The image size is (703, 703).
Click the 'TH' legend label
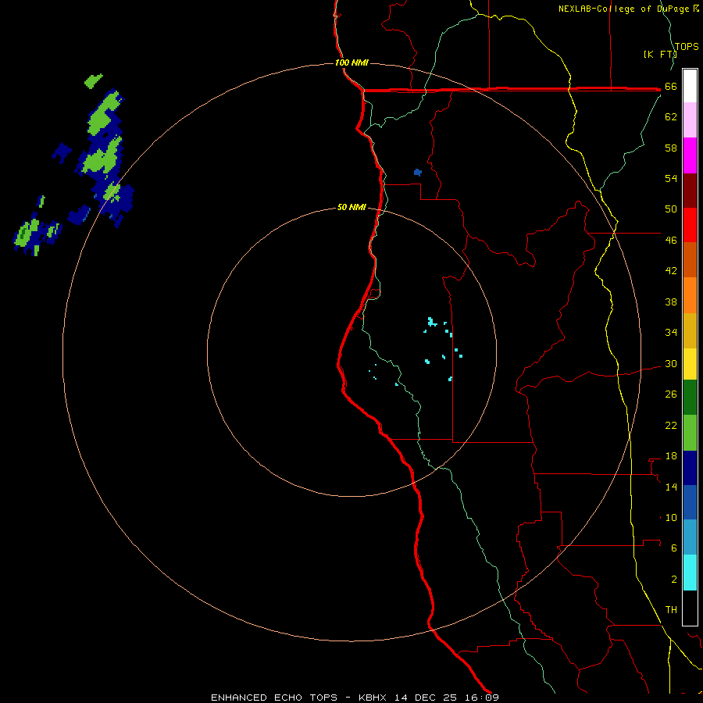(671, 610)
